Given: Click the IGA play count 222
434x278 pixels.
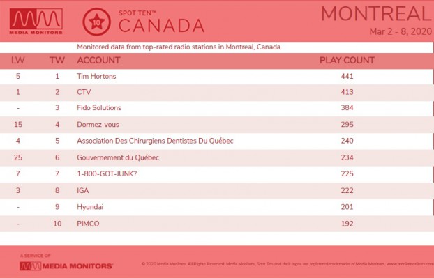Looking at the screenshot, I should [x=347, y=190].
